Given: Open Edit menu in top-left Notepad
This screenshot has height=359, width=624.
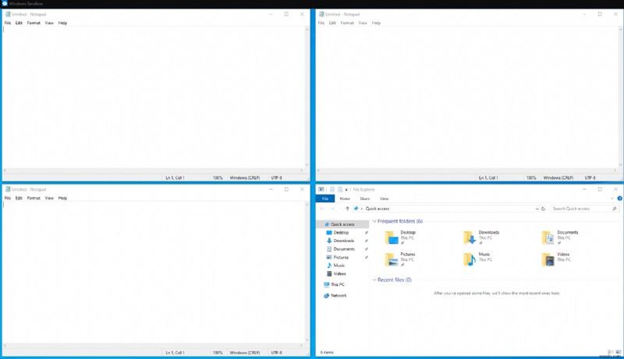Looking at the screenshot, I should click(19, 23).
